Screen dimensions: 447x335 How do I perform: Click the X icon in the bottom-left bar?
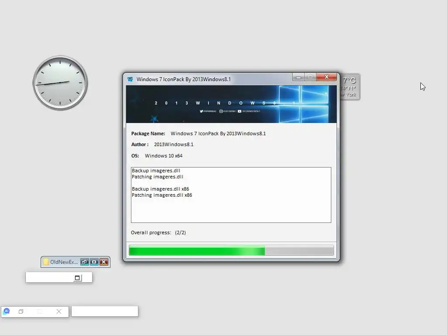pyautogui.click(x=59, y=311)
